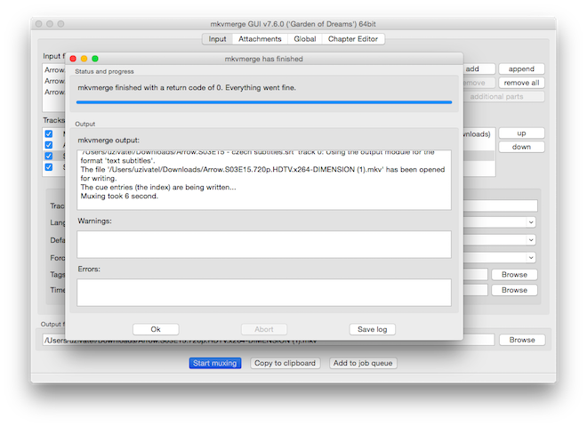Toggle the fourth track checkbox

49,167
